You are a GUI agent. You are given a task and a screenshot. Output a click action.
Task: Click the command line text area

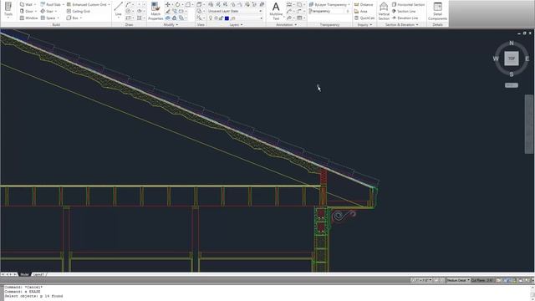[266, 292]
